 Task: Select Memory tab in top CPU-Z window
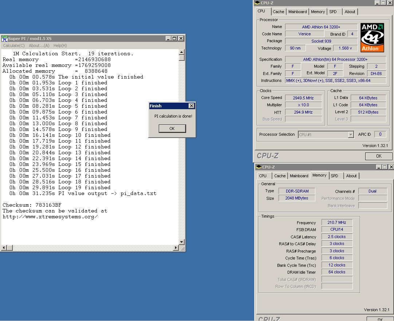tap(318, 12)
